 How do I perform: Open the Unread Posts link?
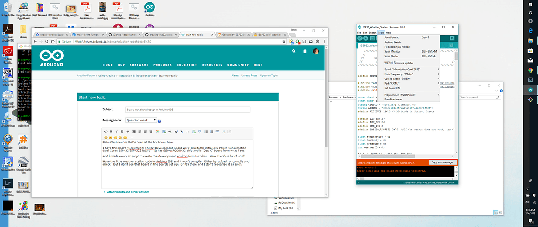249,76
